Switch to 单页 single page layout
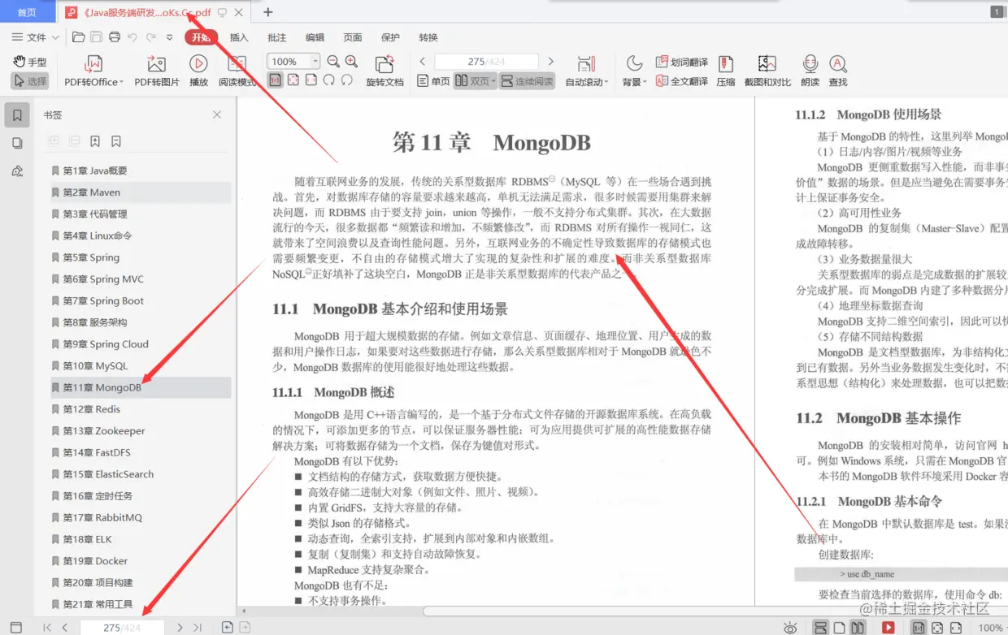Screen dimensions: 1008x635 (433, 81)
